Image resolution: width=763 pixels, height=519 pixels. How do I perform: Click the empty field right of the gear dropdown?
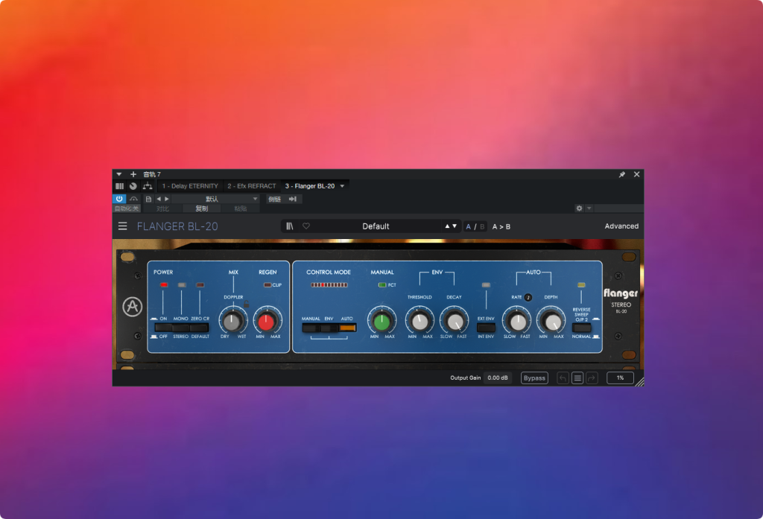click(618, 208)
